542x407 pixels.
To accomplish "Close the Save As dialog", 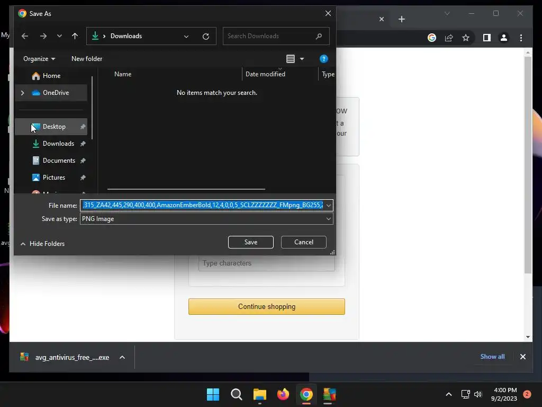I will point(328,13).
